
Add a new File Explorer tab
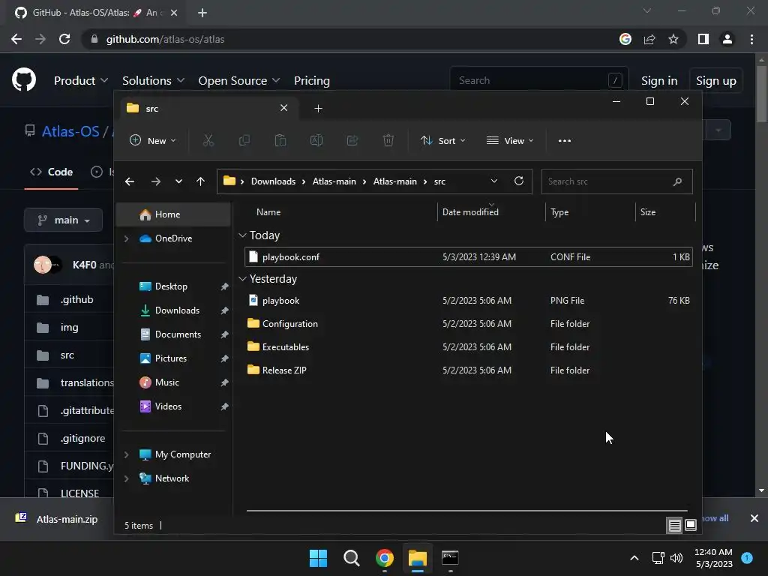click(318, 108)
